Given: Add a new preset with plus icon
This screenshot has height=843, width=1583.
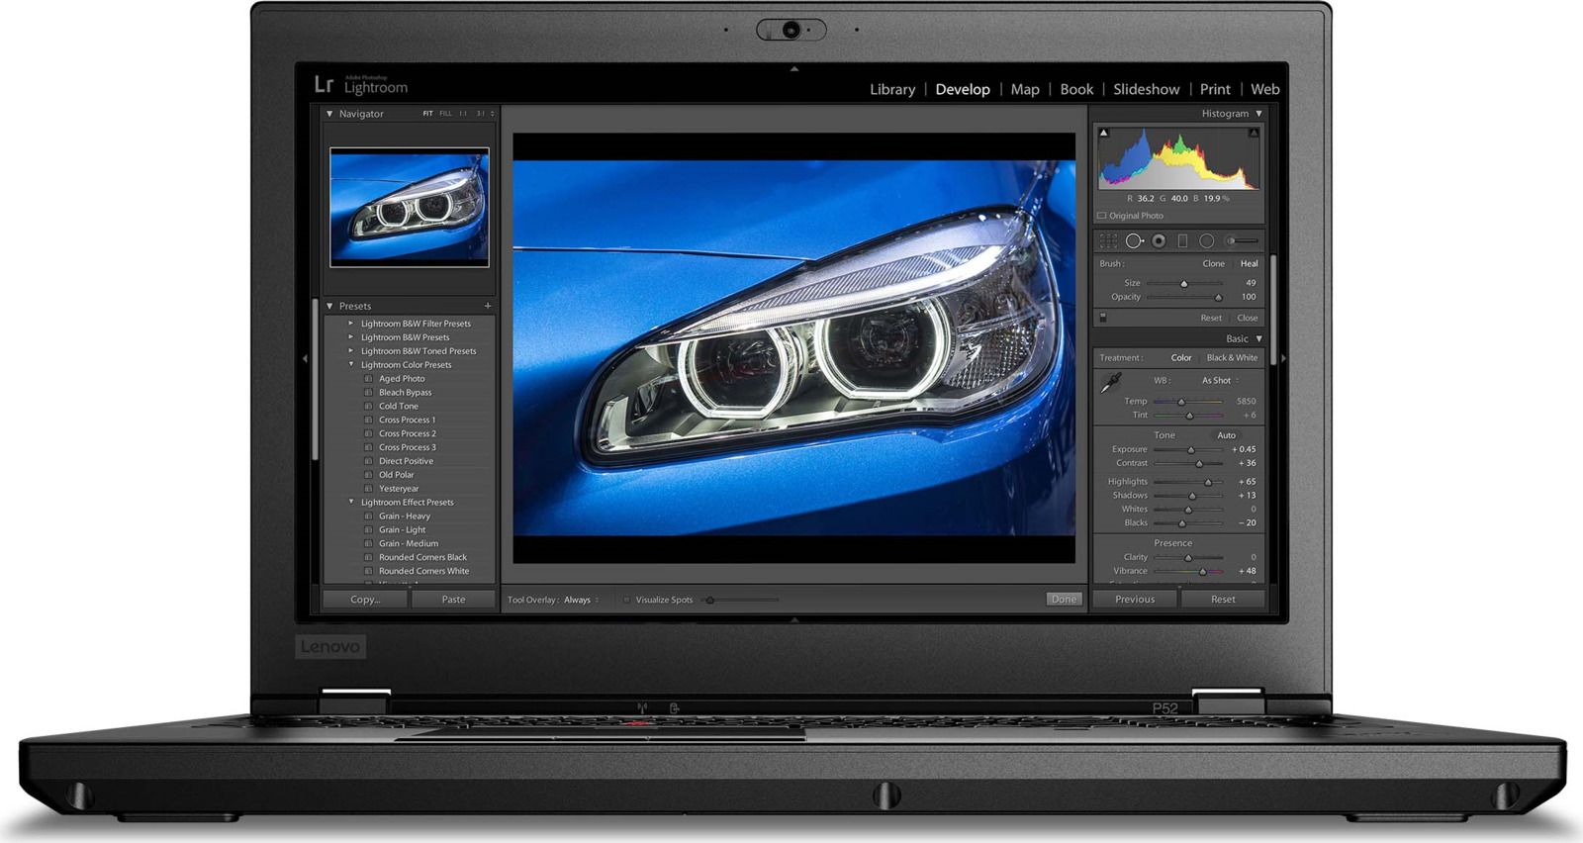Looking at the screenshot, I should (488, 306).
